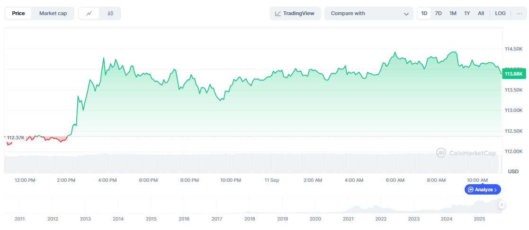Click the 113.50K price axis label
The height and width of the screenshot is (230, 529).
click(x=513, y=90)
